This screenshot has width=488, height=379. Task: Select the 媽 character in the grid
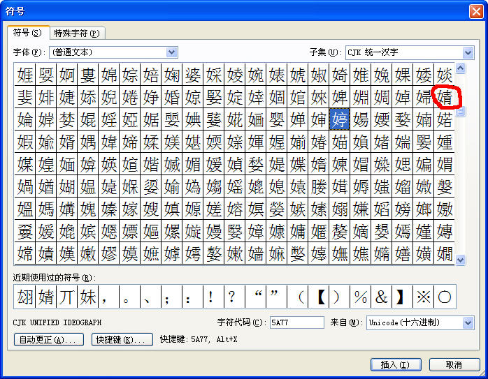[46, 209]
